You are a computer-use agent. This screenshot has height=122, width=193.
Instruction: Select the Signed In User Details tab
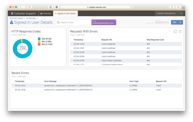[65, 13]
